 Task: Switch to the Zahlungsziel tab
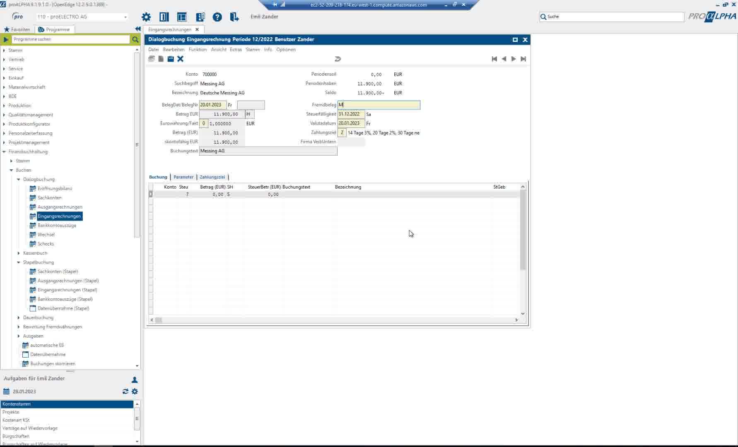point(212,177)
